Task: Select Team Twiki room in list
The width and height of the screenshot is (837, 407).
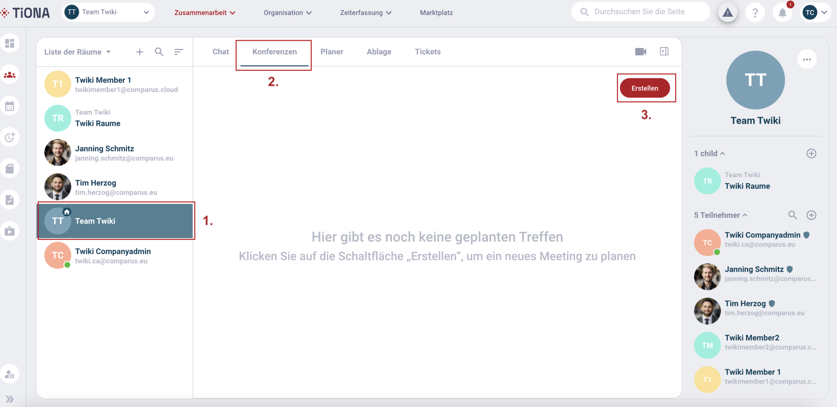Action: click(x=115, y=221)
